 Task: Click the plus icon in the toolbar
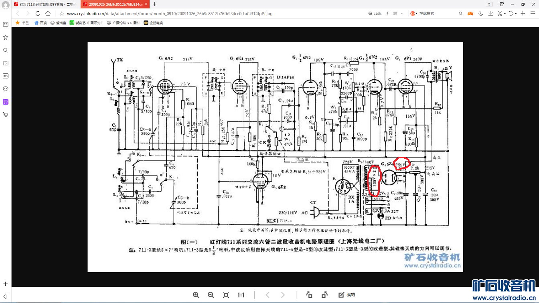(x=523, y=14)
